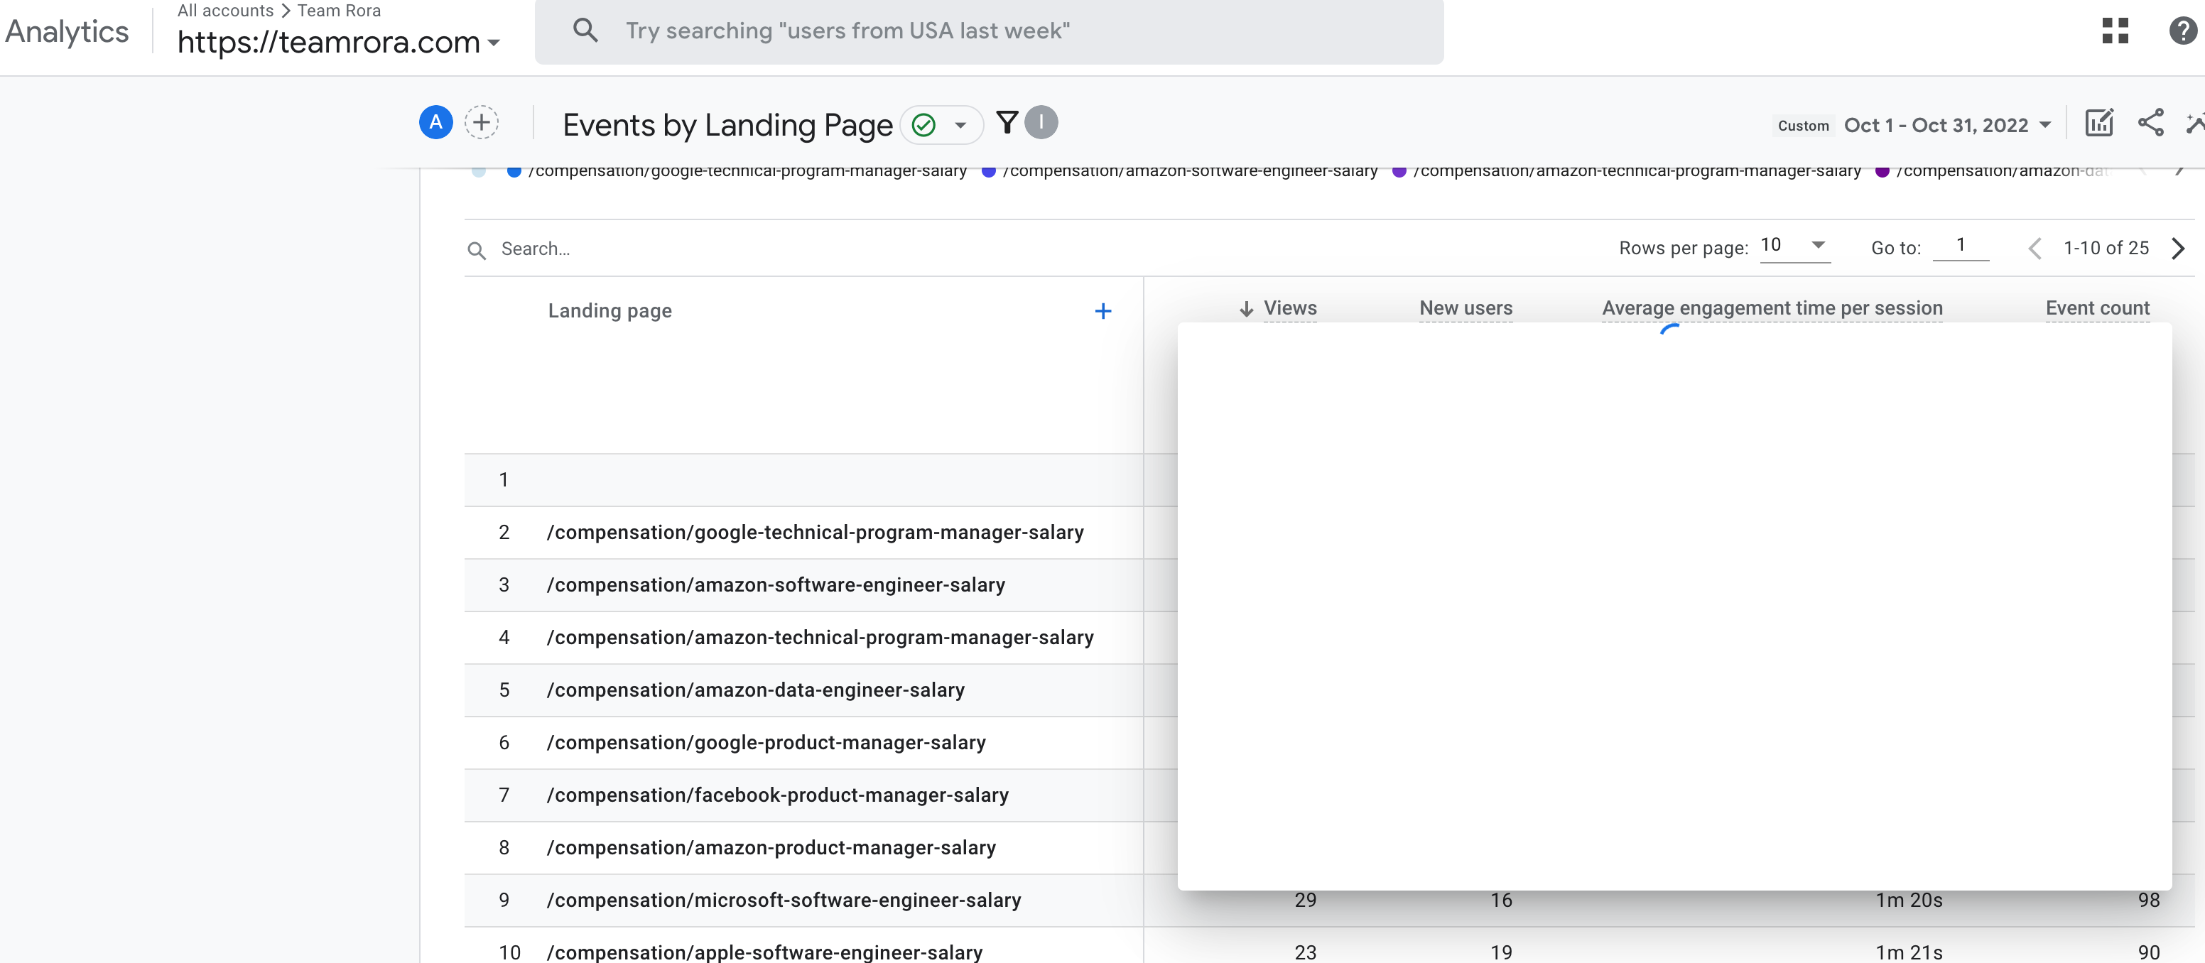
Task: Open the help question mark icon
Action: tap(2183, 31)
